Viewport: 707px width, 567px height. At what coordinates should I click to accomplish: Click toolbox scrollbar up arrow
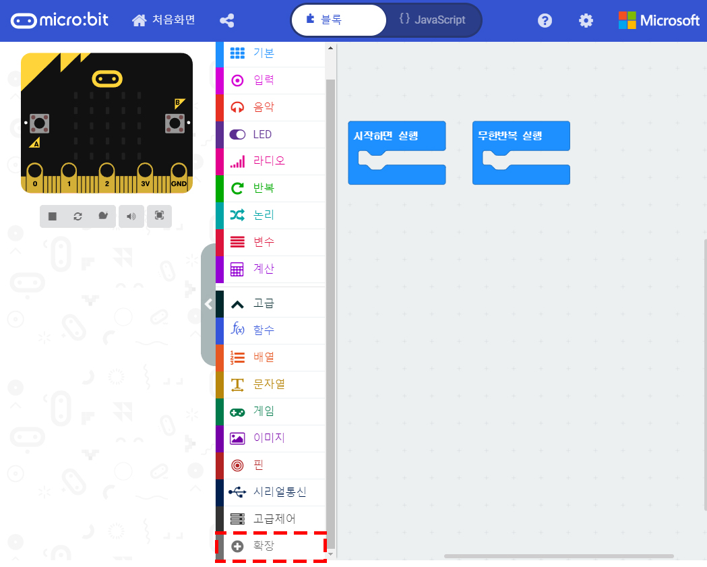(330, 48)
